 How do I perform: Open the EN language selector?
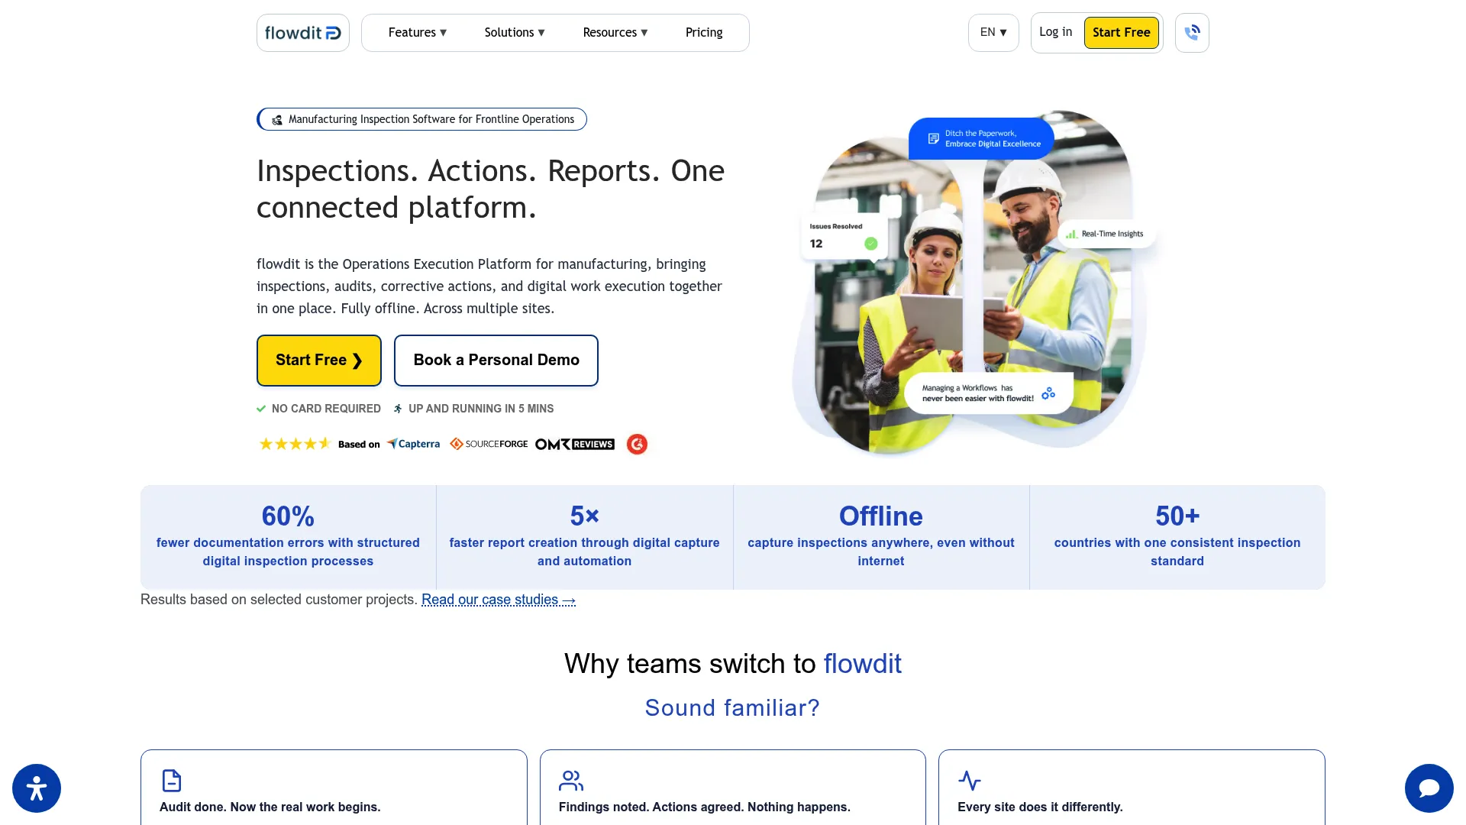993,33
